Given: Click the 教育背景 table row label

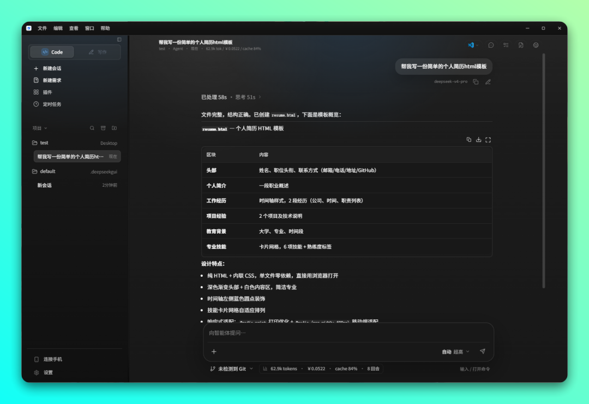Looking at the screenshot, I should coord(217,231).
